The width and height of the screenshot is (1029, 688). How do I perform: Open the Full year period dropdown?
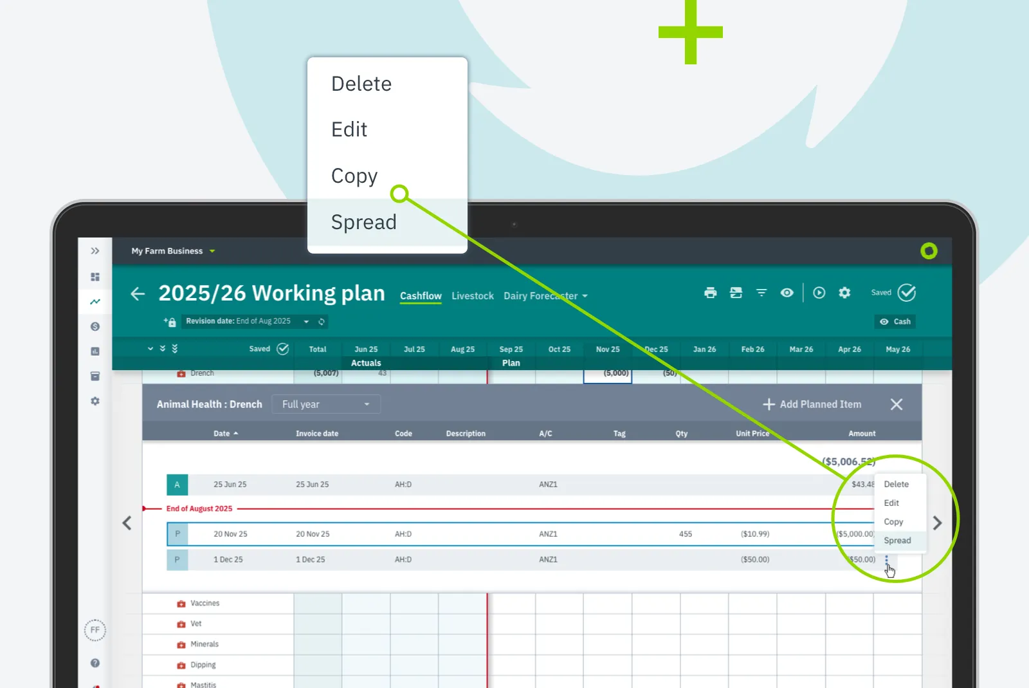pyautogui.click(x=326, y=404)
